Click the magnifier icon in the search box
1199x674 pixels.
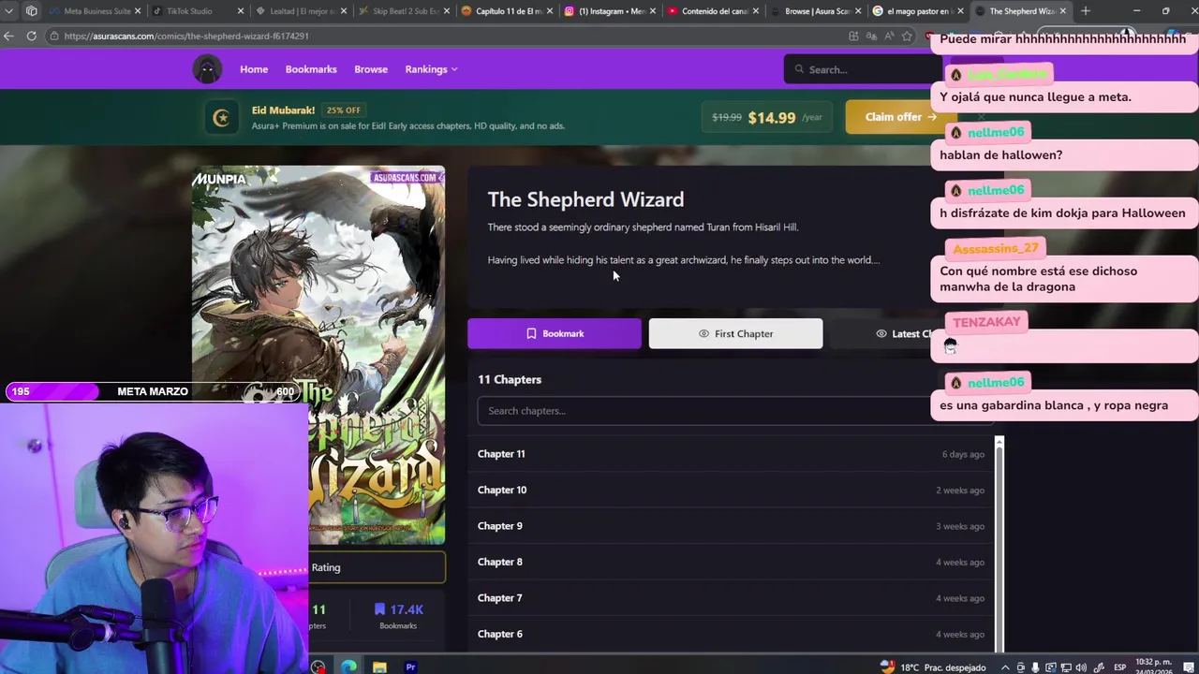[x=799, y=69]
